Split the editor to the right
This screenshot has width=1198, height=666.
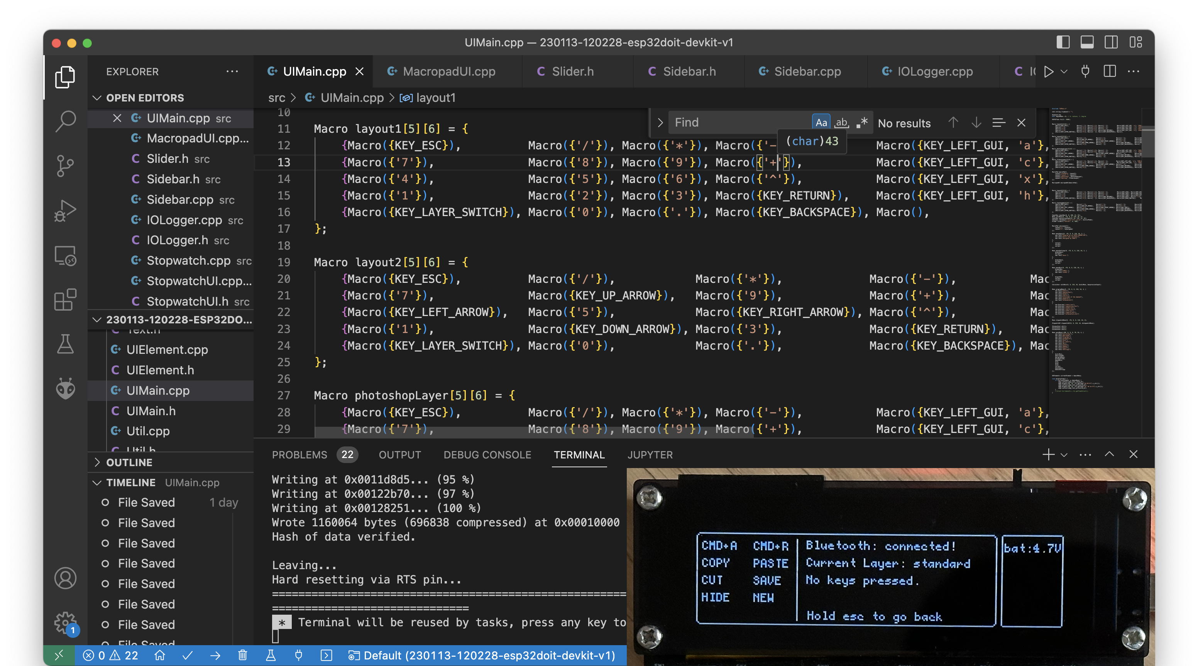pos(1110,72)
